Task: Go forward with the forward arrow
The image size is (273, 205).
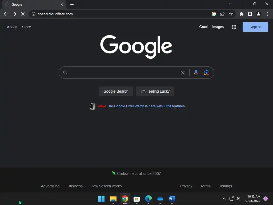Action: (14, 14)
